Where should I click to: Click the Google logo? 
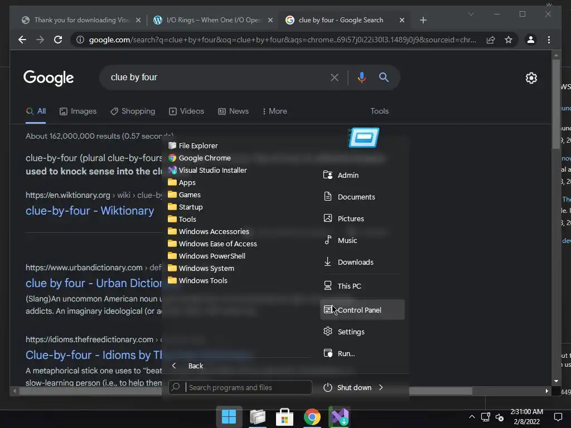[x=49, y=78]
